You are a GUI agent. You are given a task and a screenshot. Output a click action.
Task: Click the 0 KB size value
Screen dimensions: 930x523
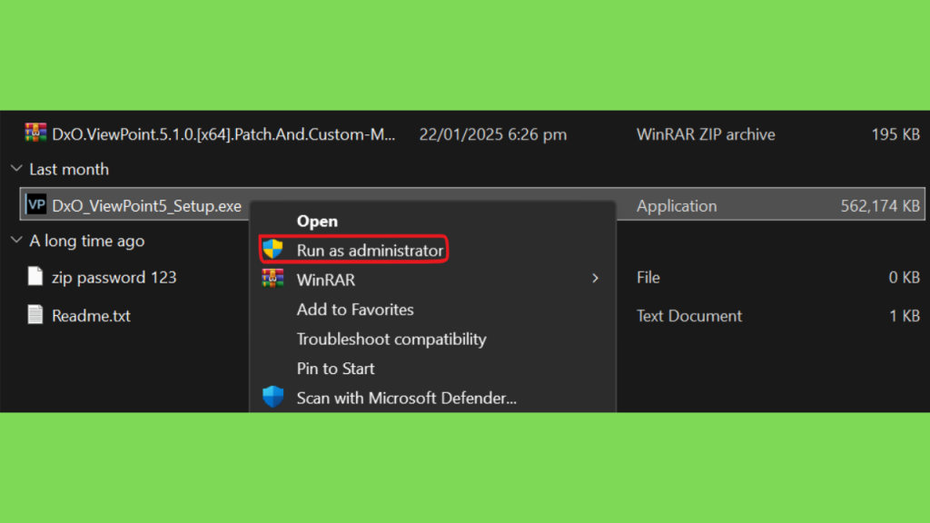coord(905,278)
